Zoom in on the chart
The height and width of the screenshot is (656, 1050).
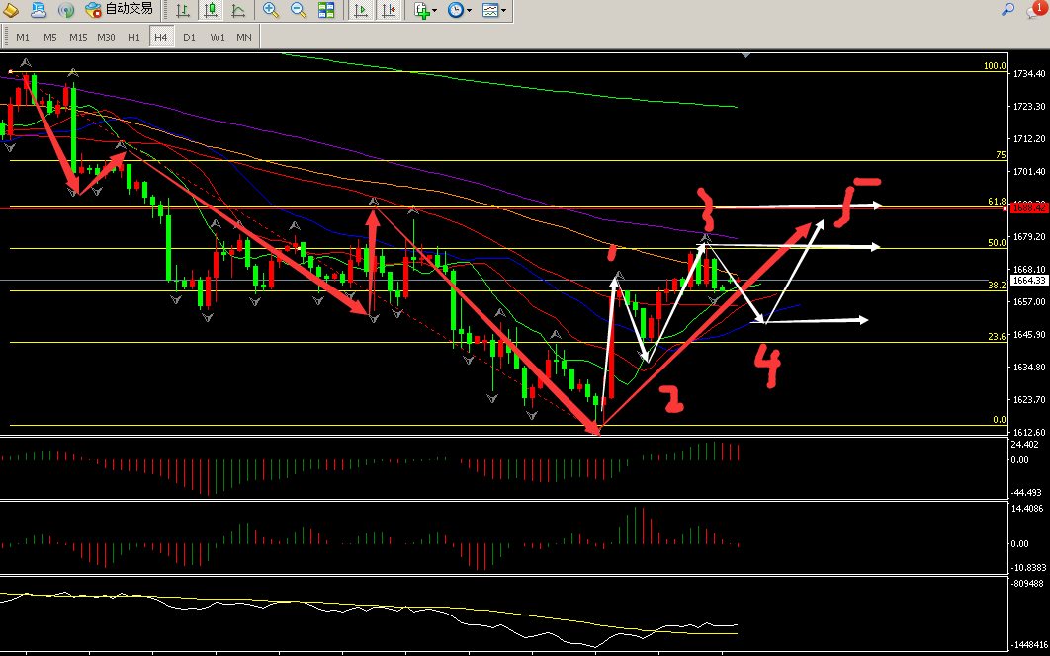click(x=270, y=11)
